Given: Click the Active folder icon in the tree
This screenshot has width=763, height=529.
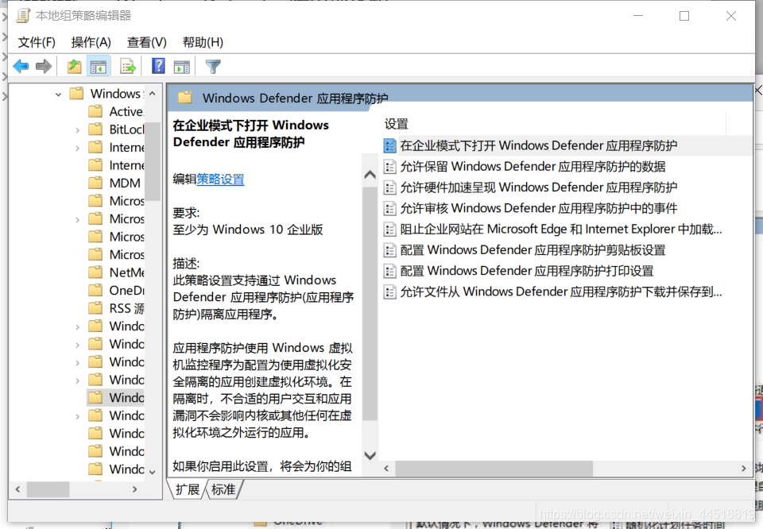Looking at the screenshot, I should tap(96, 111).
